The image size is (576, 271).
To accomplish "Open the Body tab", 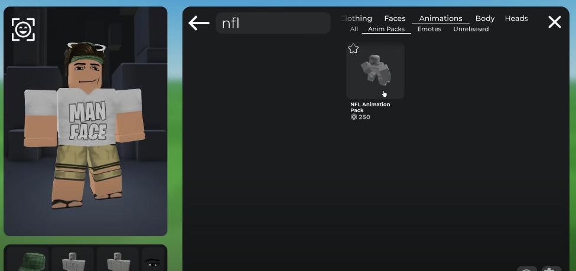I will click(485, 18).
